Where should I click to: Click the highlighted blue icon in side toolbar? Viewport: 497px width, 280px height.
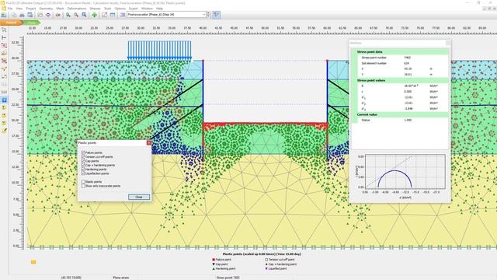coord(4,100)
